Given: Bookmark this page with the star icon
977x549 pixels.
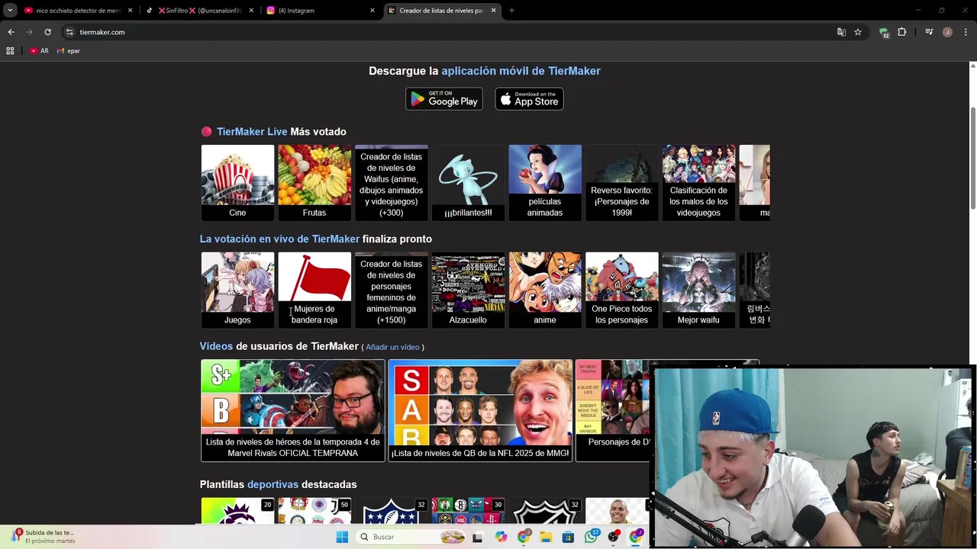Looking at the screenshot, I should (x=858, y=32).
